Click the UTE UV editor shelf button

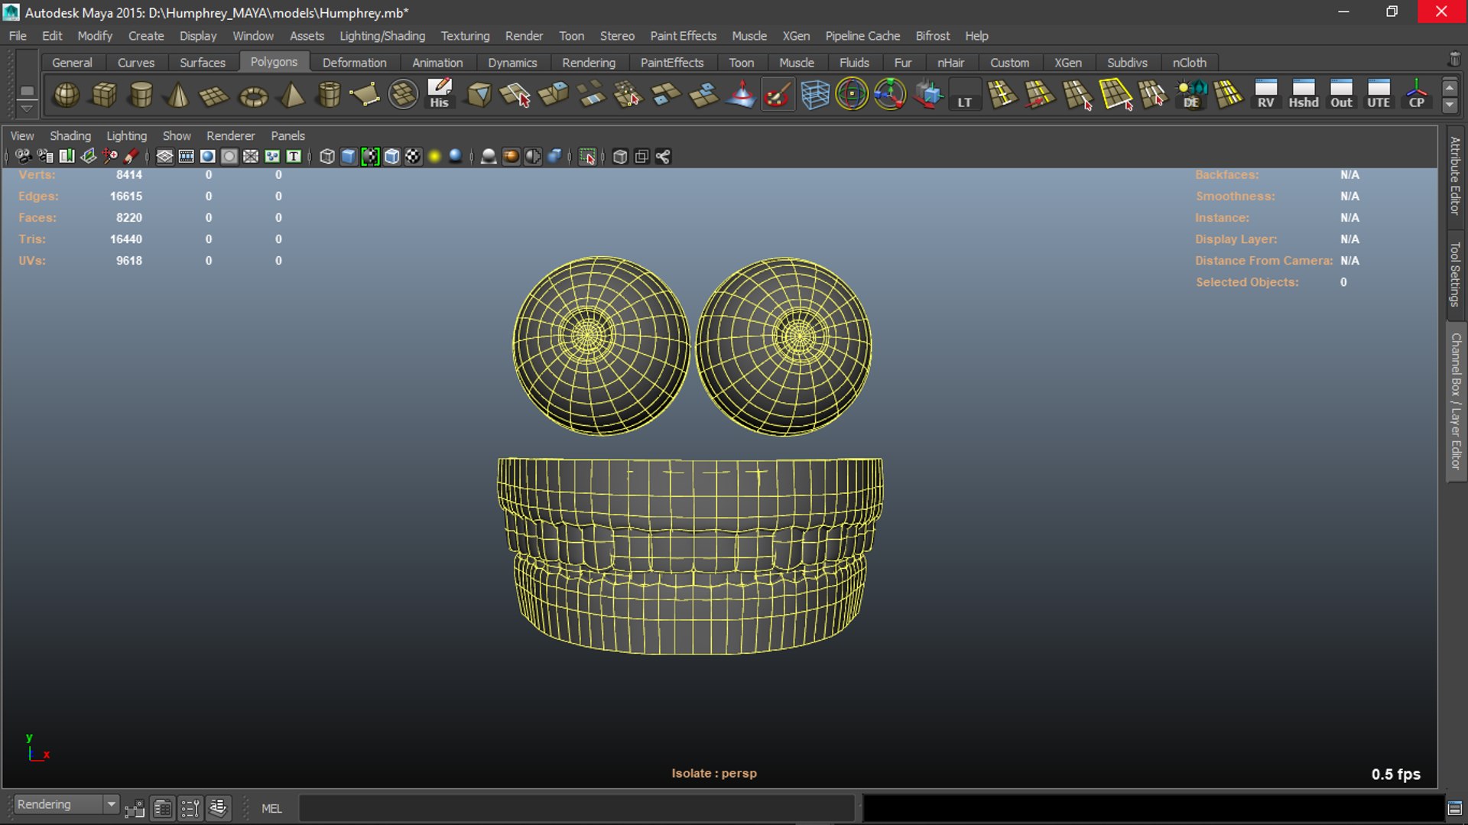(x=1379, y=94)
